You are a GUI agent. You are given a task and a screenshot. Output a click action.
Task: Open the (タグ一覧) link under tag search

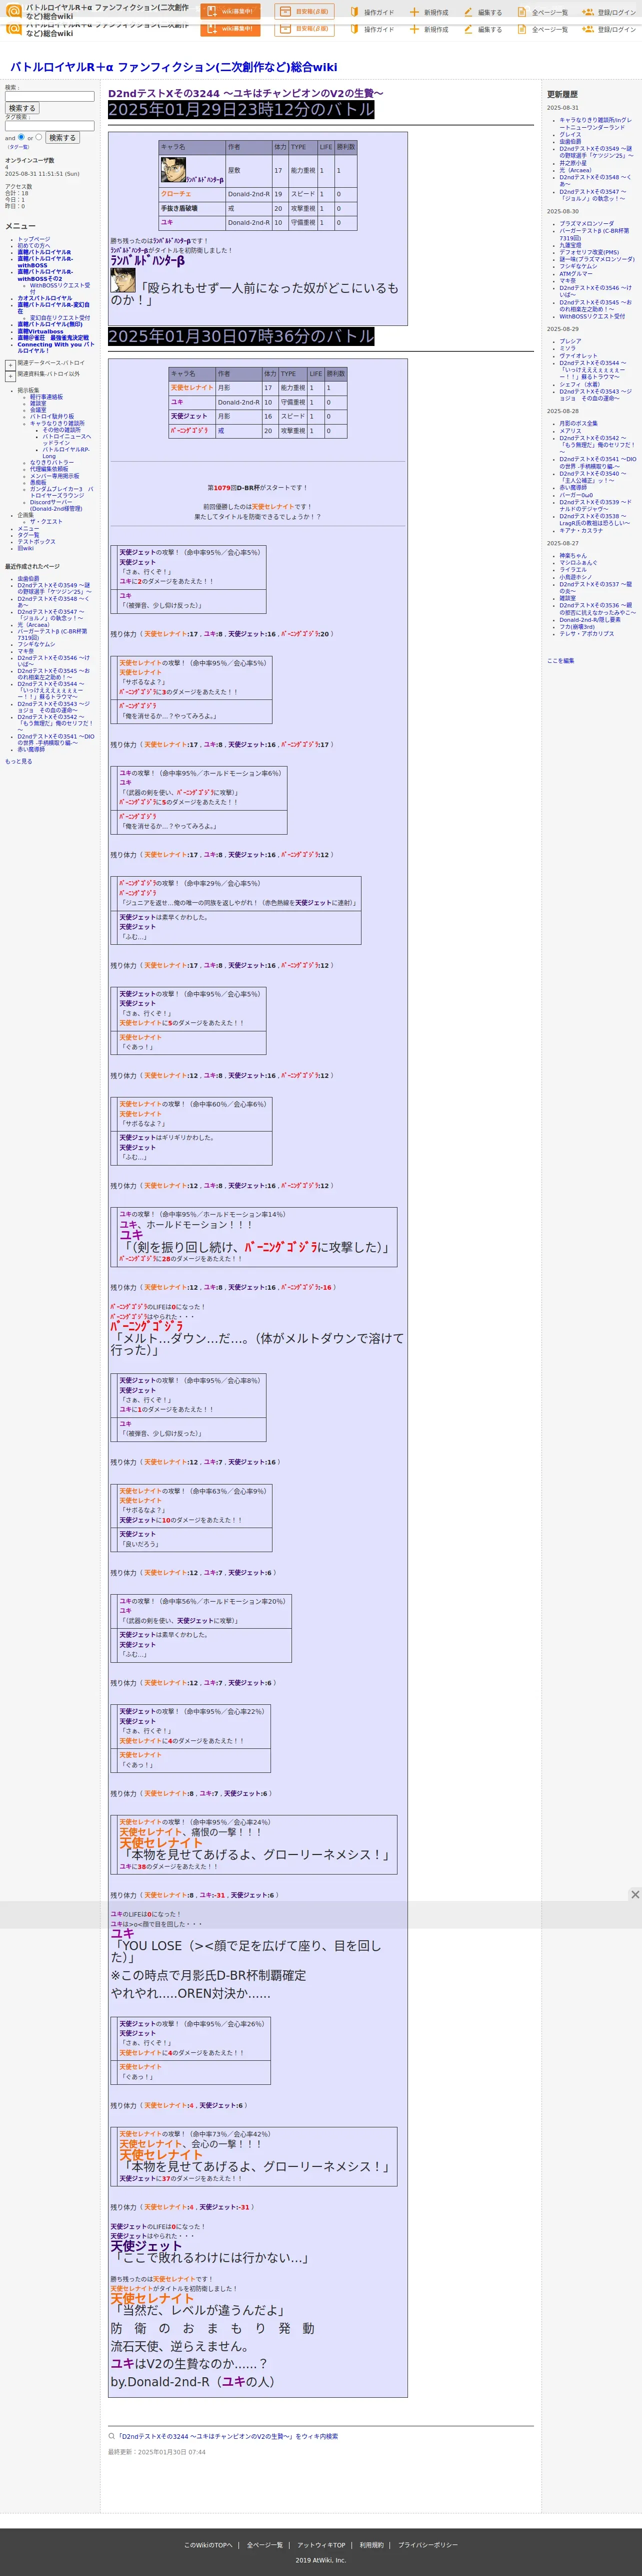pos(18,147)
